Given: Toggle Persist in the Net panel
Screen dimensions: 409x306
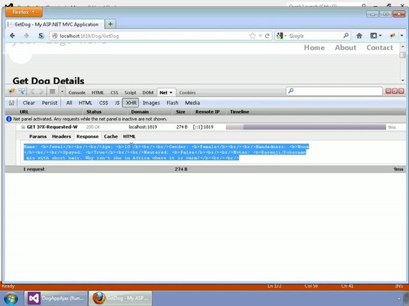Looking at the screenshot, I should pos(49,103).
